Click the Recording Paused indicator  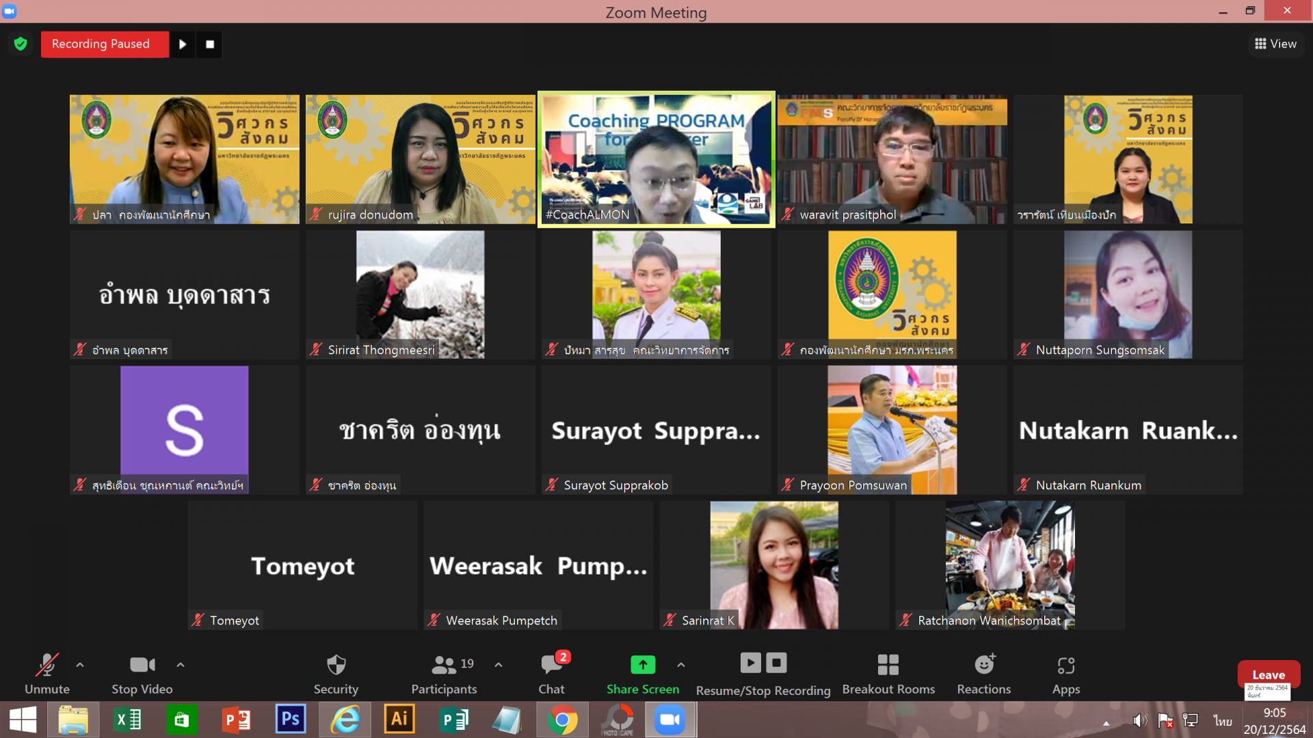(101, 44)
